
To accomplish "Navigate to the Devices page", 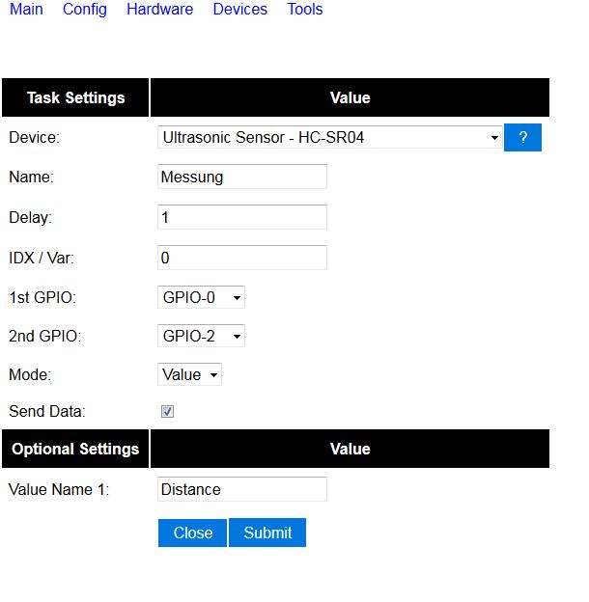I will tap(240, 10).
